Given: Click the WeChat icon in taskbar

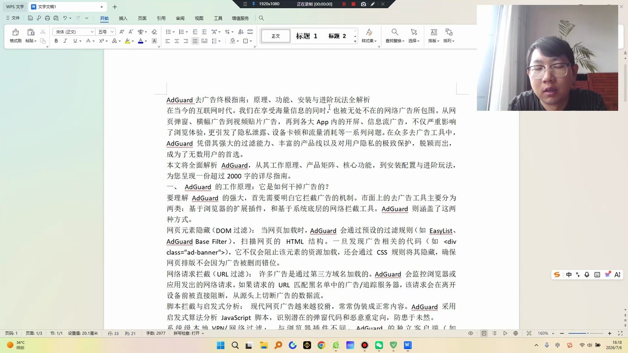Looking at the screenshot, I should [x=379, y=345].
